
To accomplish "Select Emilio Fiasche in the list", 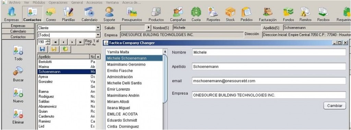I will pos(134,70).
